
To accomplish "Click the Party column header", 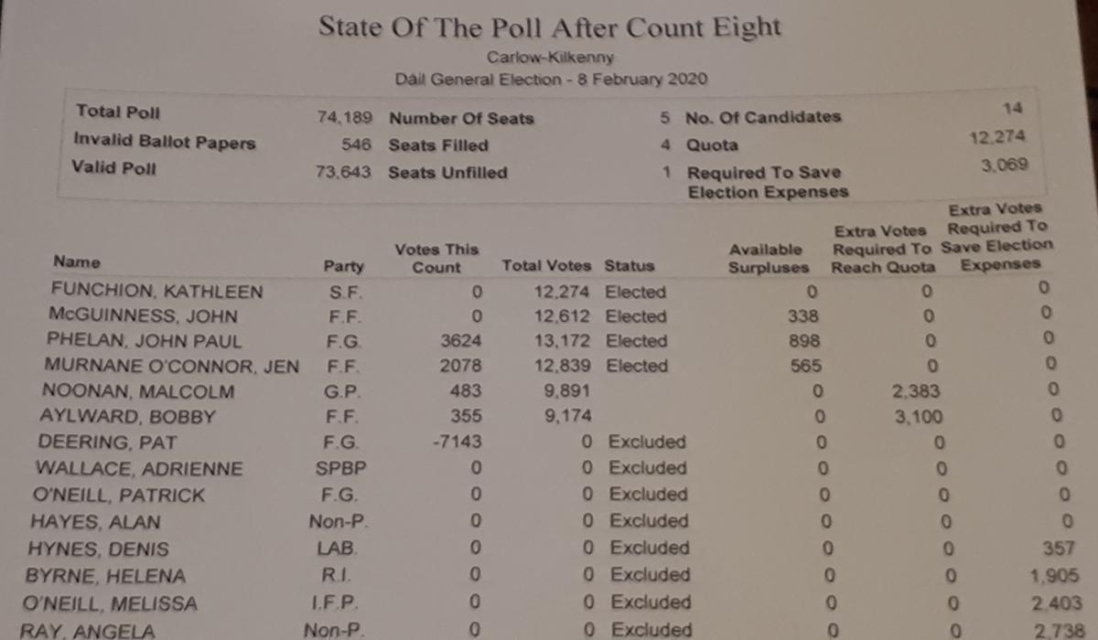I will click(x=343, y=267).
